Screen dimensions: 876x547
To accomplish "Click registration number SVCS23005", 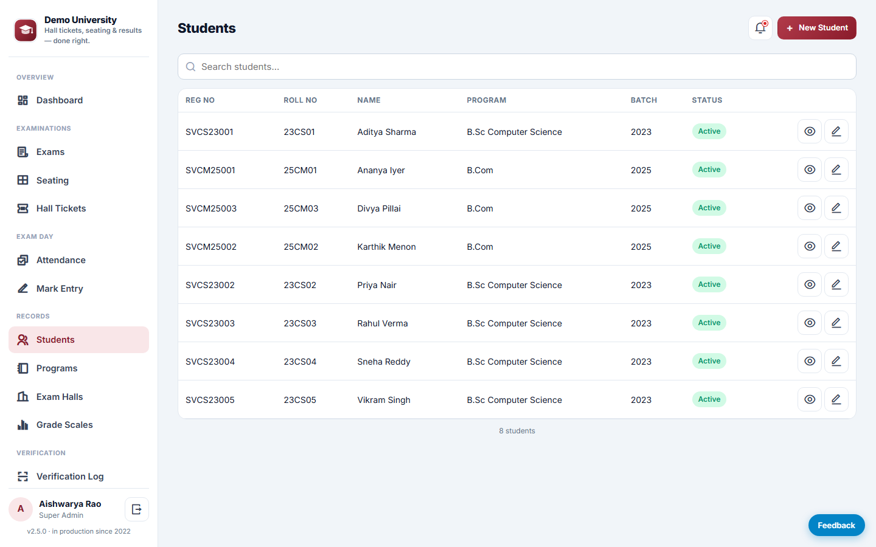I will pyautogui.click(x=210, y=400).
